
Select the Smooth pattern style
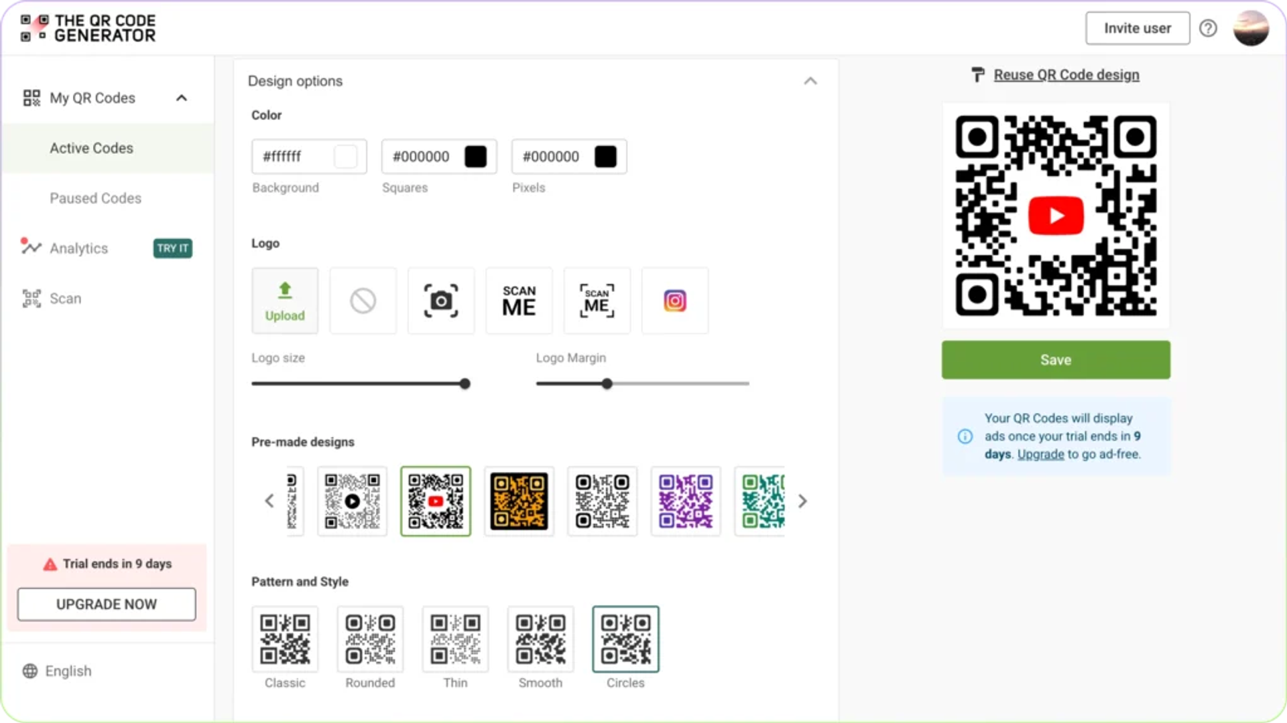tap(540, 639)
